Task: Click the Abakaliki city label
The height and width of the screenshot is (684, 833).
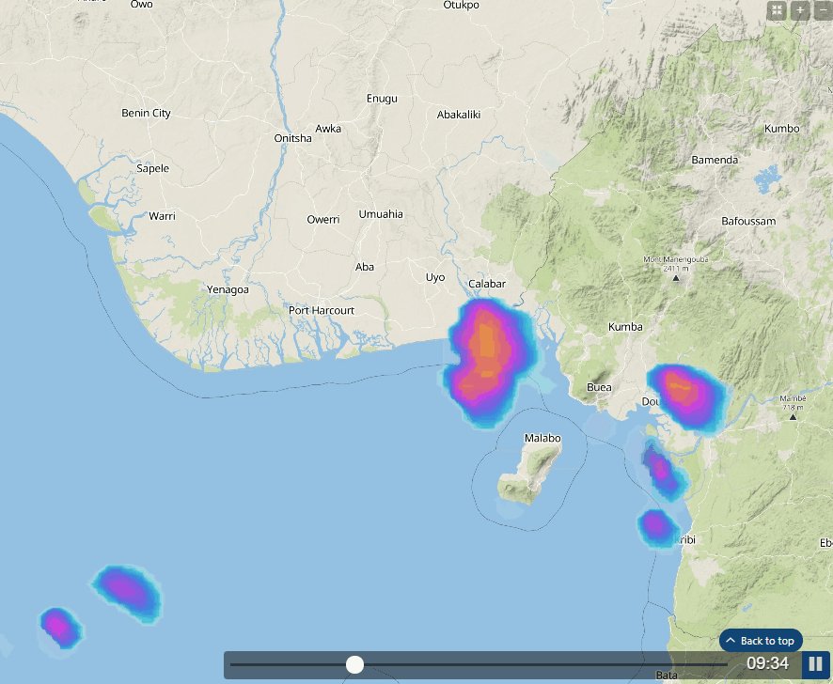Action: click(459, 115)
